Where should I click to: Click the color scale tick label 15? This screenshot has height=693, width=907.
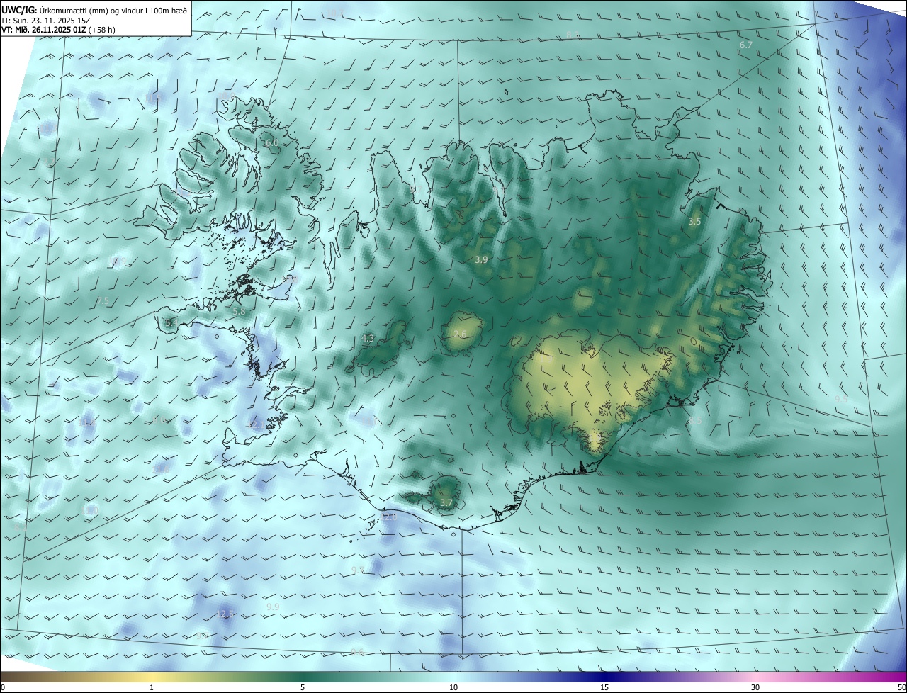[x=604, y=687]
